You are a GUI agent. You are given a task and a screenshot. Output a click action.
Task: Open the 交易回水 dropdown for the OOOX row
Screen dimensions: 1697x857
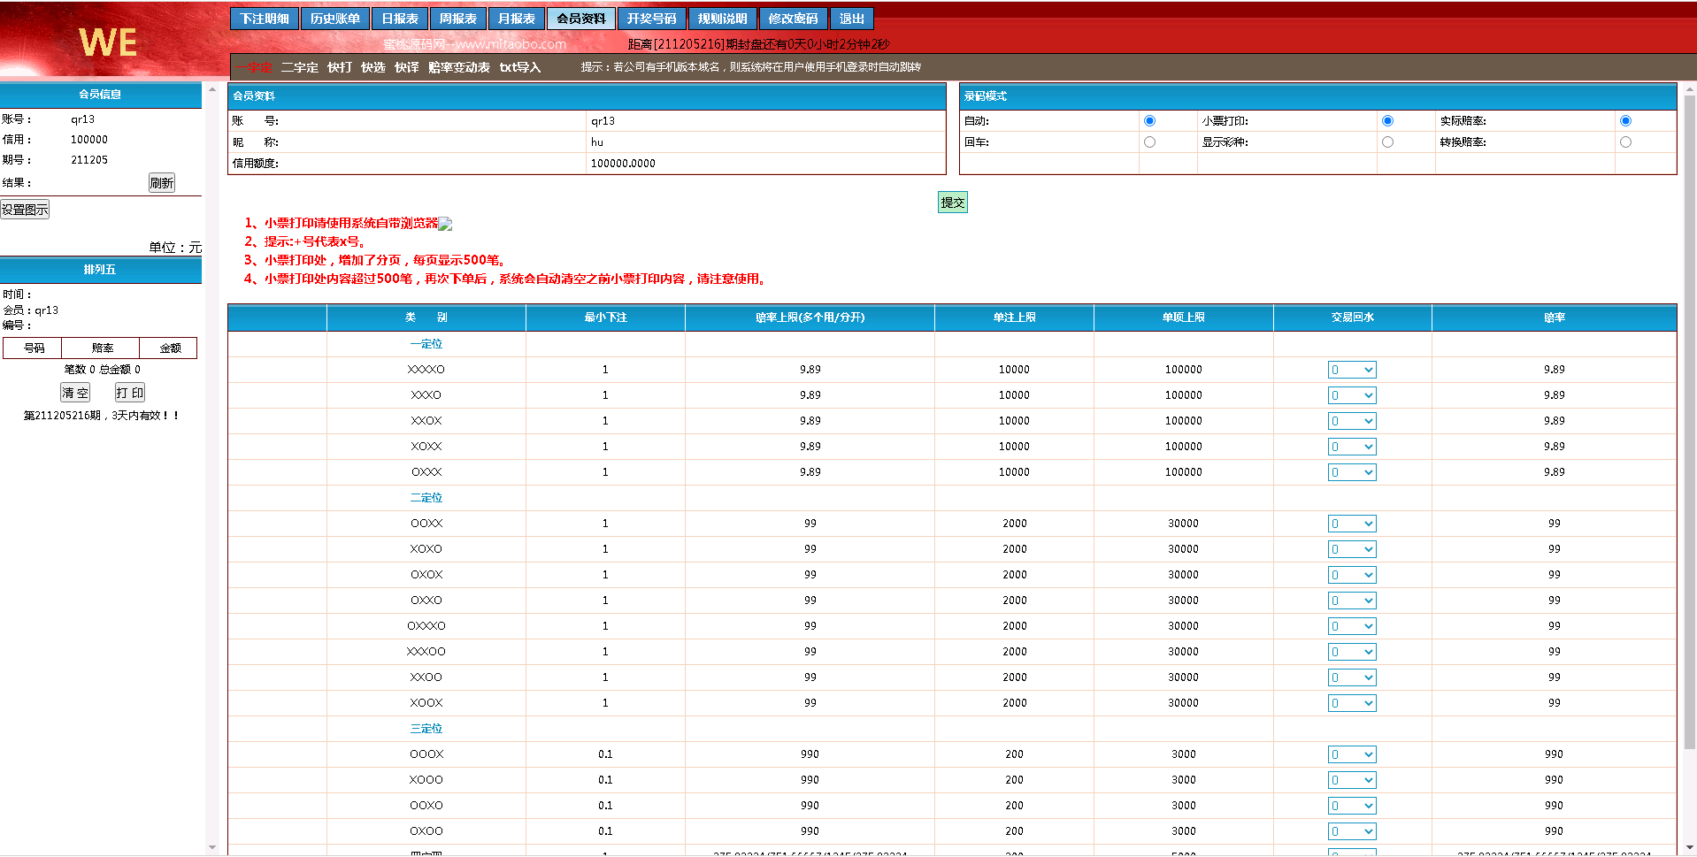coord(1351,755)
